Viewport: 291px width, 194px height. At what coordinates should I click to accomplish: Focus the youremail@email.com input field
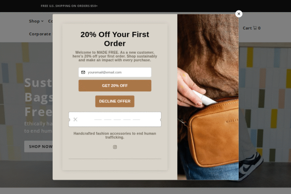[115, 72]
